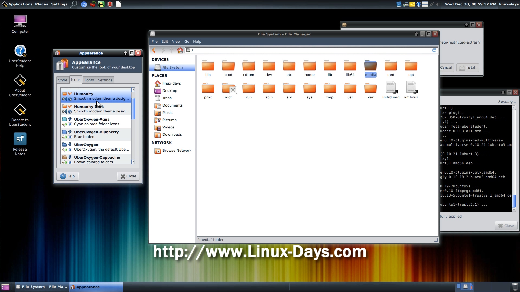The height and width of the screenshot is (292, 520).
Task: Switch to the Fonts tab in Appearance
Action: [89, 80]
